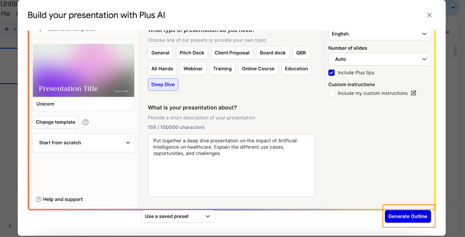465x237 pixels.
Task: Close the Plus AI dialog
Action: click(x=429, y=15)
